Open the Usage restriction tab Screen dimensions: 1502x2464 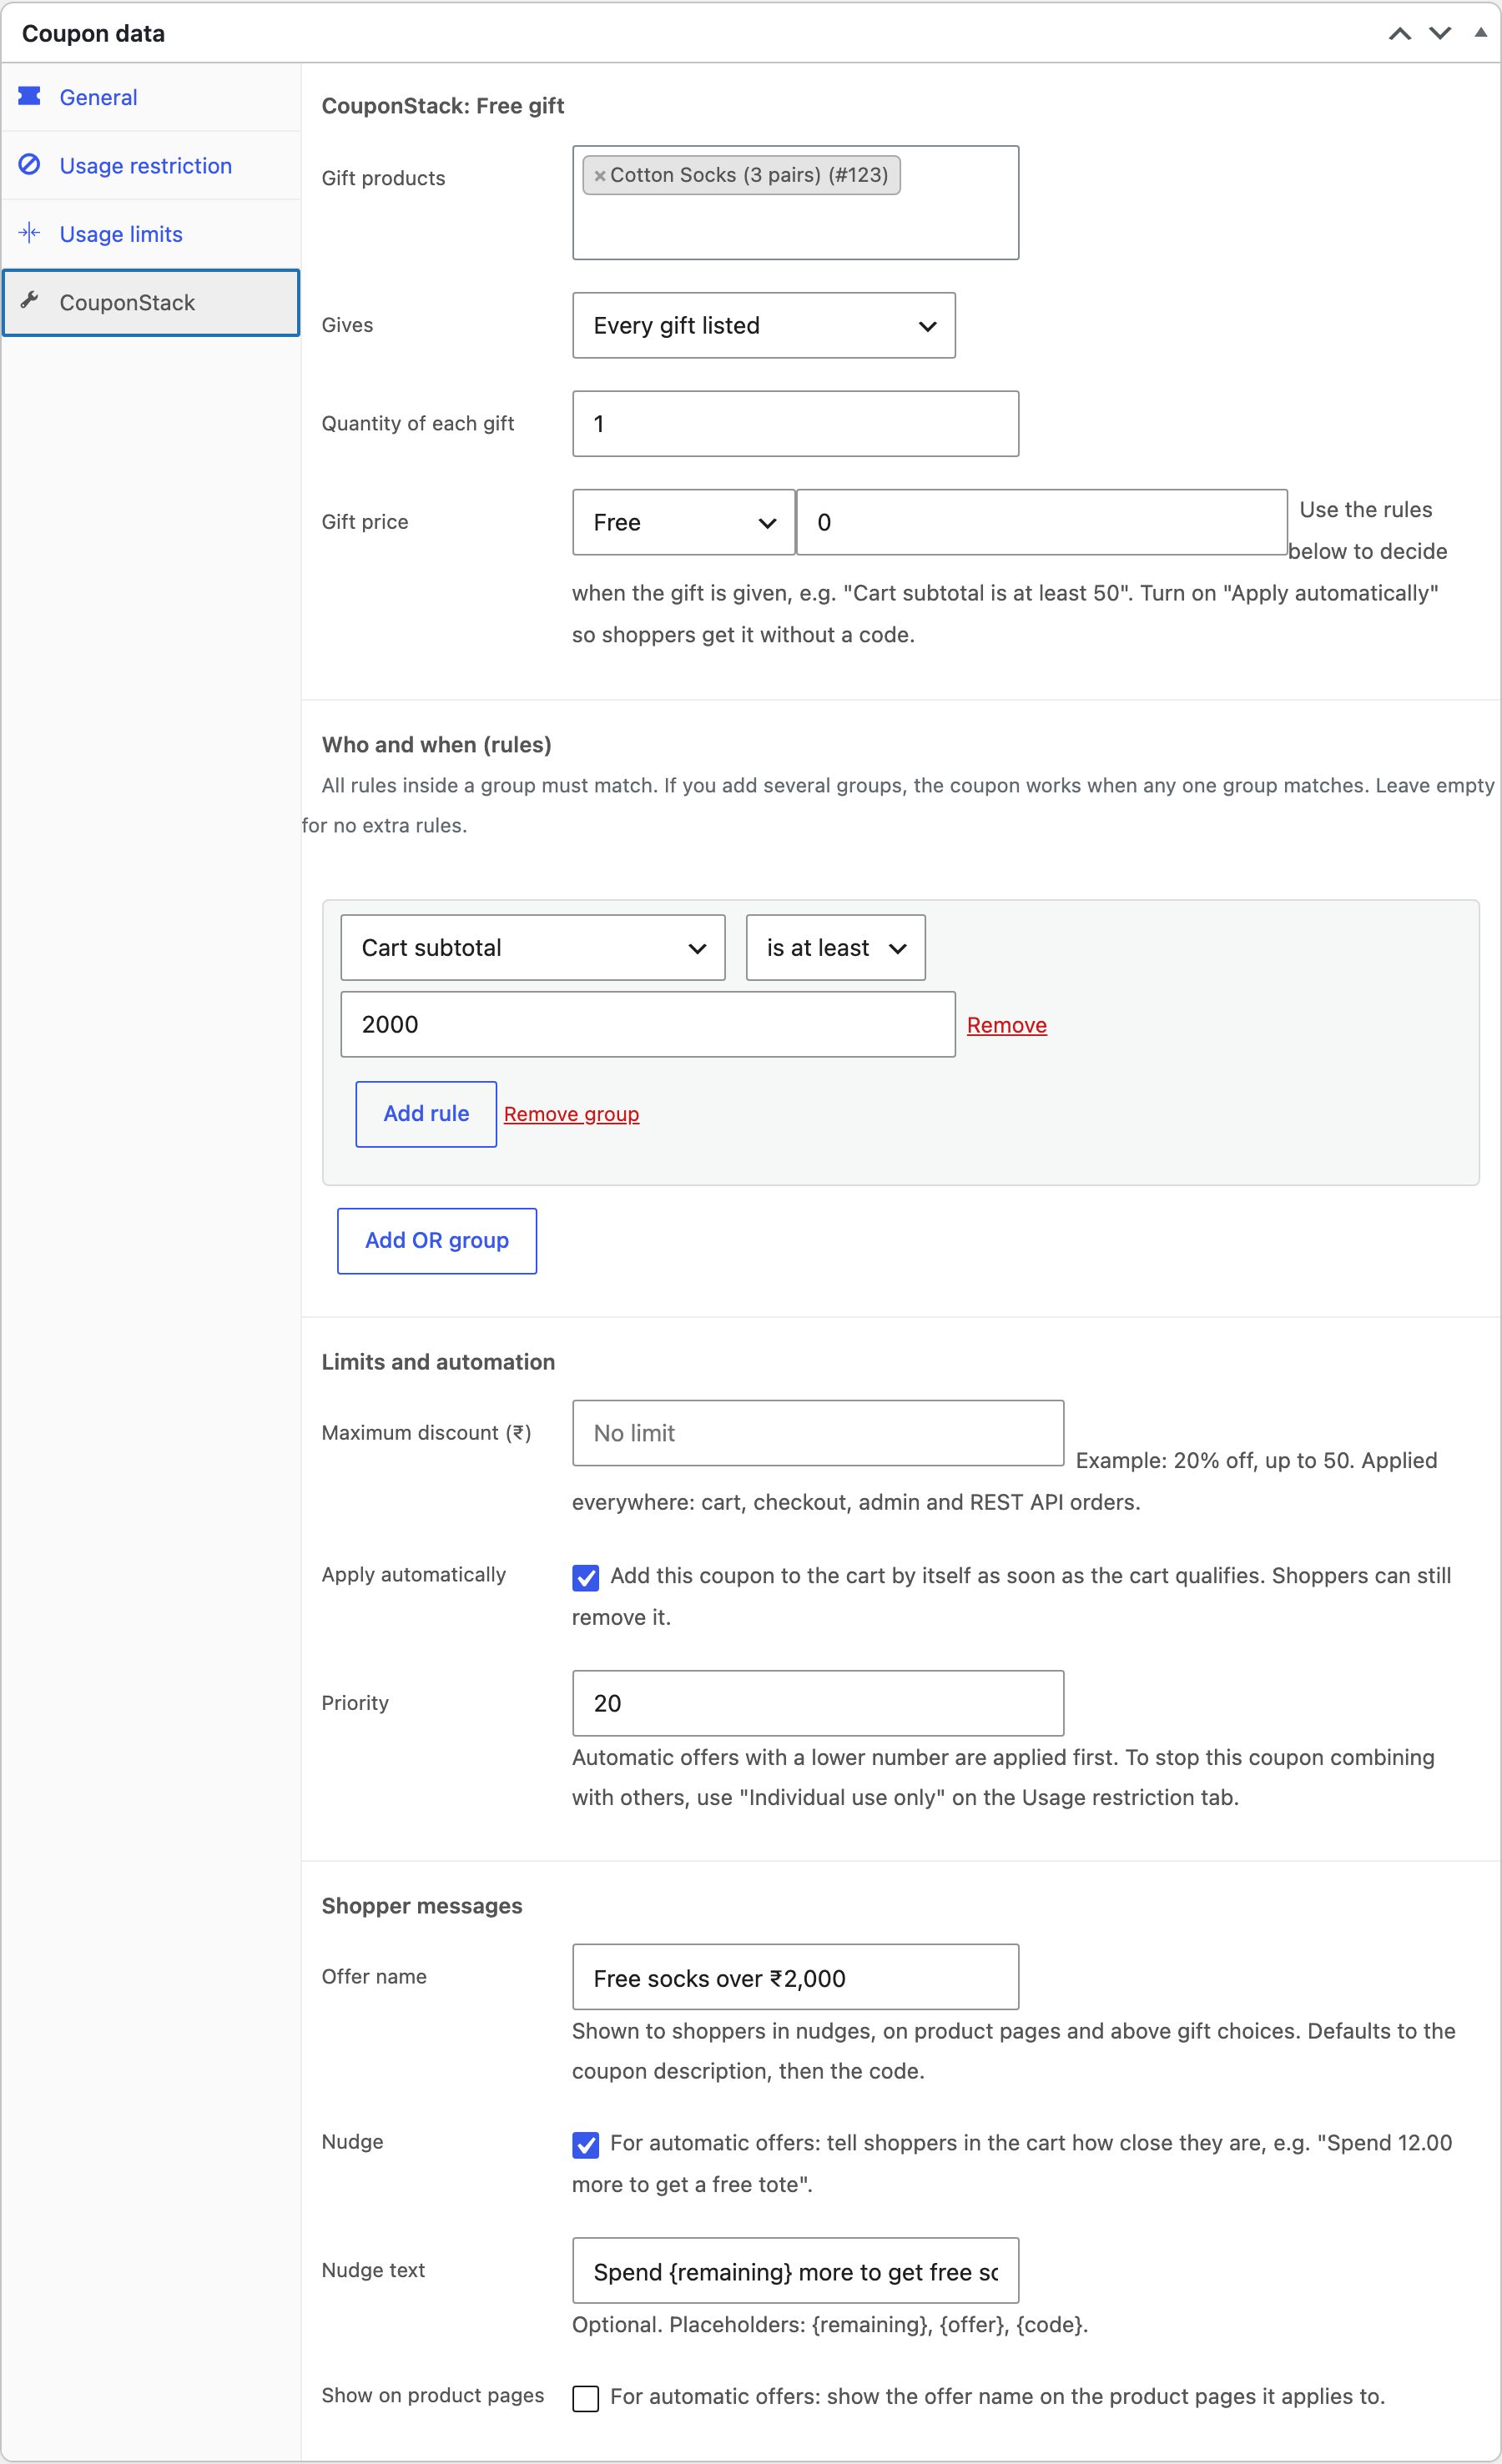(151, 165)
